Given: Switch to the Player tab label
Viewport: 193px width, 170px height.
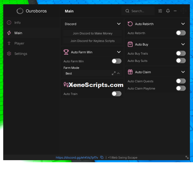Looking at the screenshot, I should click(19, 43).
